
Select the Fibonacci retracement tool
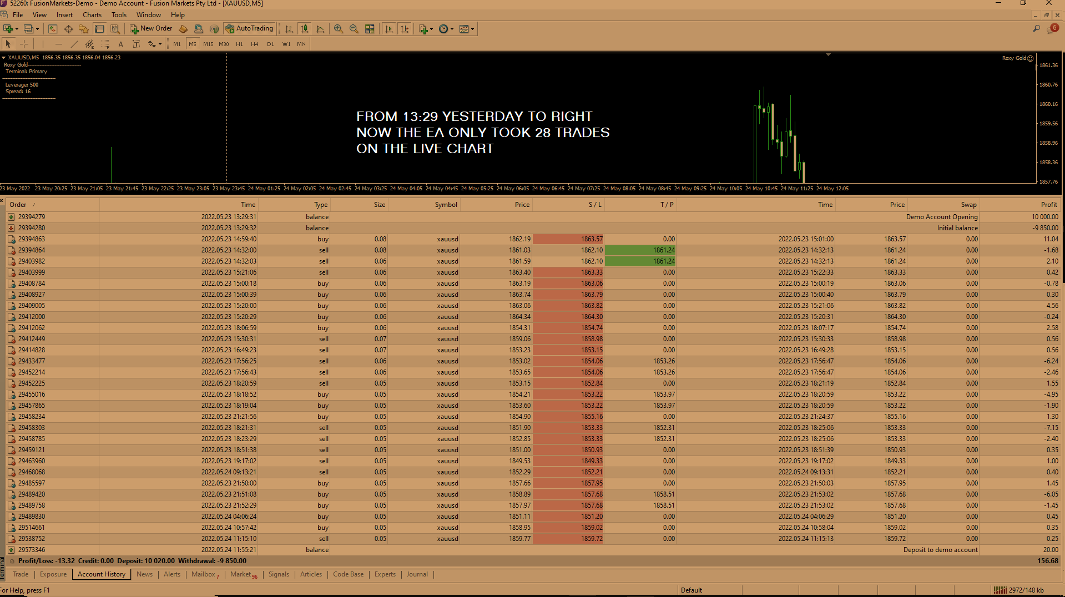(105, 44)
